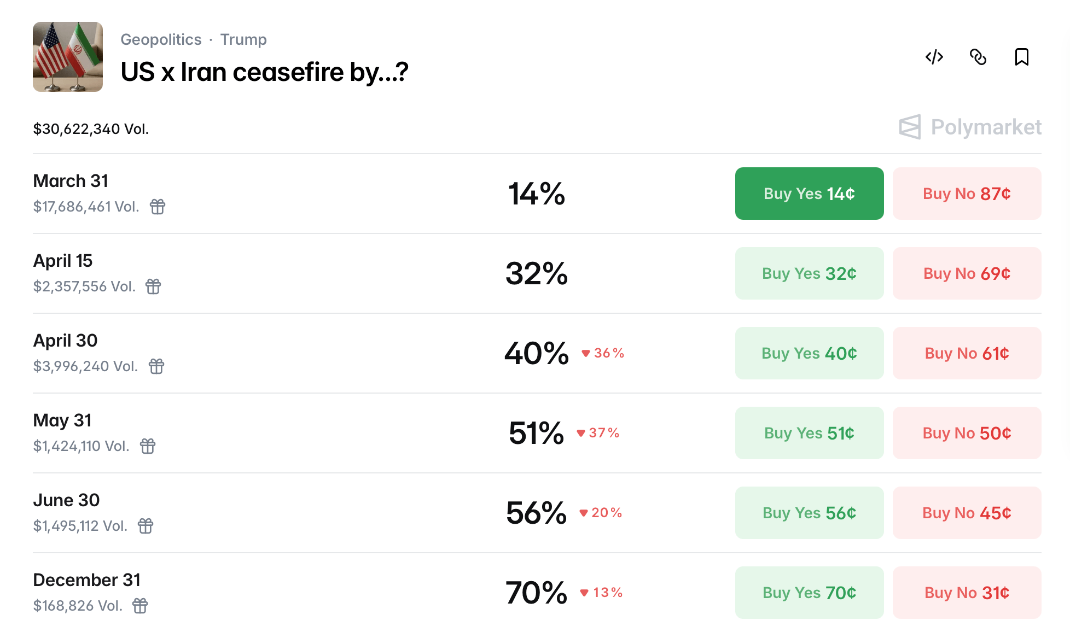Viewport: 1070px width, 644px height.
Task: Click the embed code icon
Action: 934,57
